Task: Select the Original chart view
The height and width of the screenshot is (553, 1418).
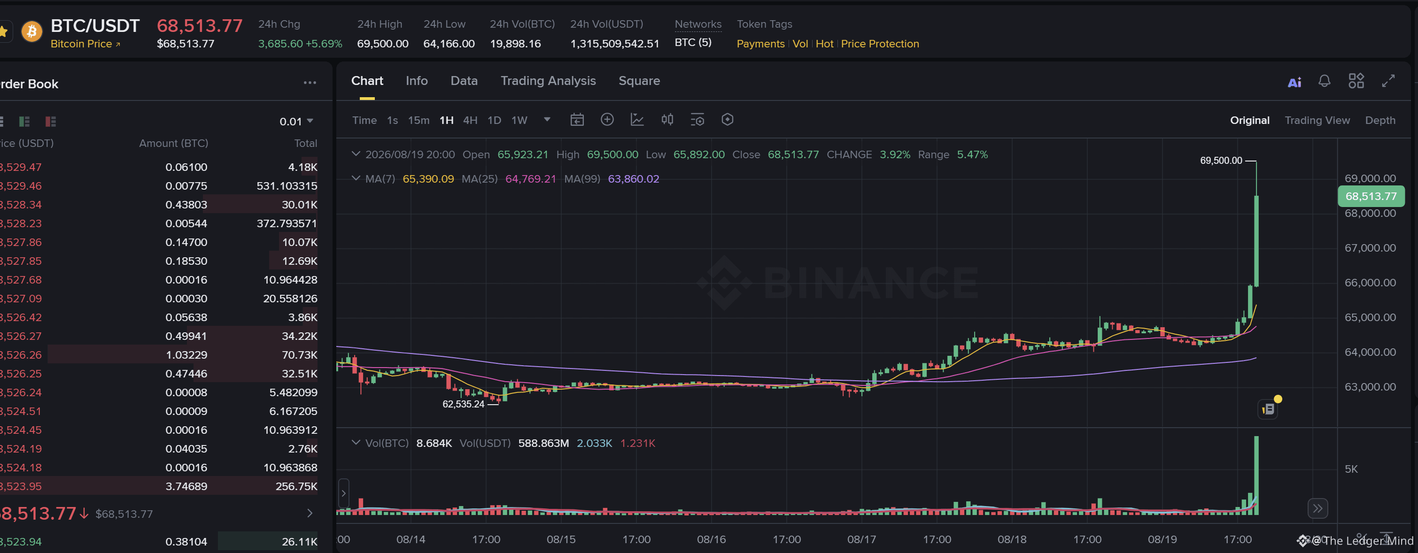Action: (1249, 120)
